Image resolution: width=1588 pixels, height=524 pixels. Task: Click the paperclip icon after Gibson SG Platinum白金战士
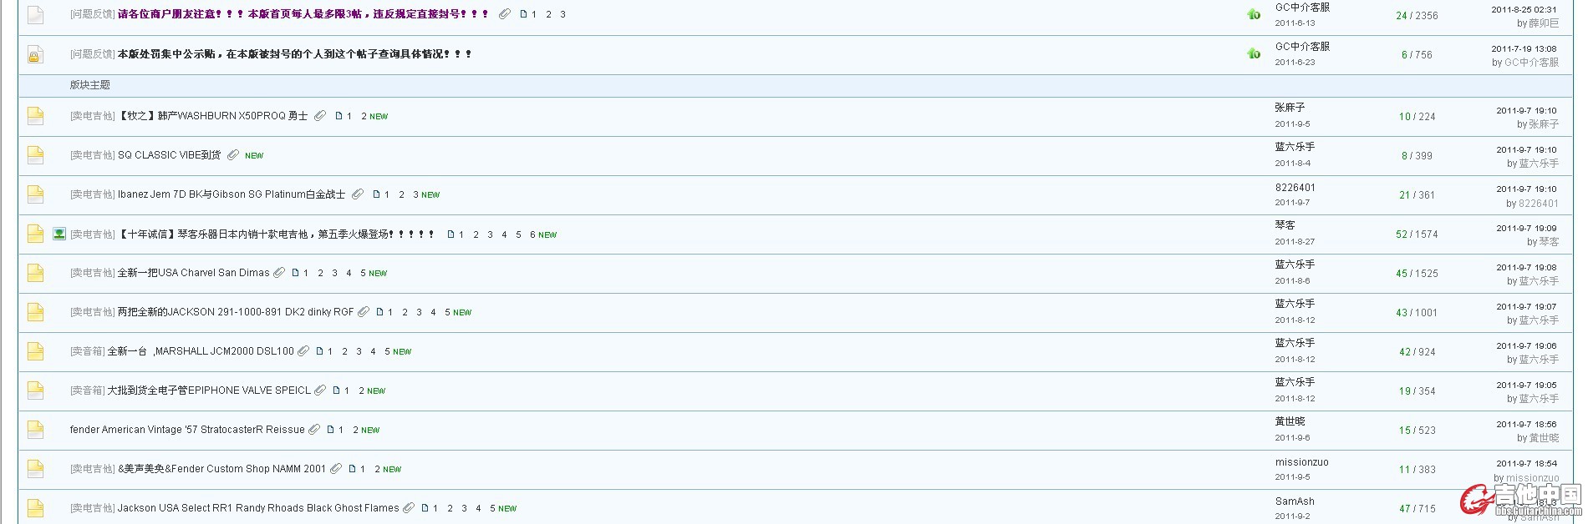(358, 194)
